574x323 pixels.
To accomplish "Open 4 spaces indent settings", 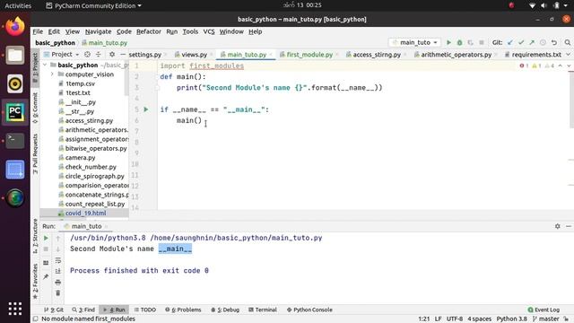I will (x=479, y=319).
